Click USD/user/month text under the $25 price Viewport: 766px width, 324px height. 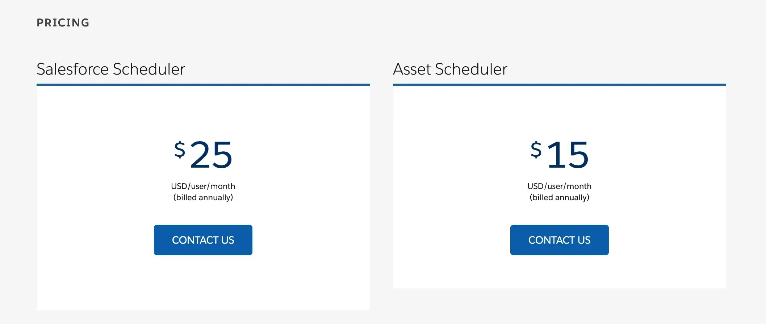(x=203, y=186)
